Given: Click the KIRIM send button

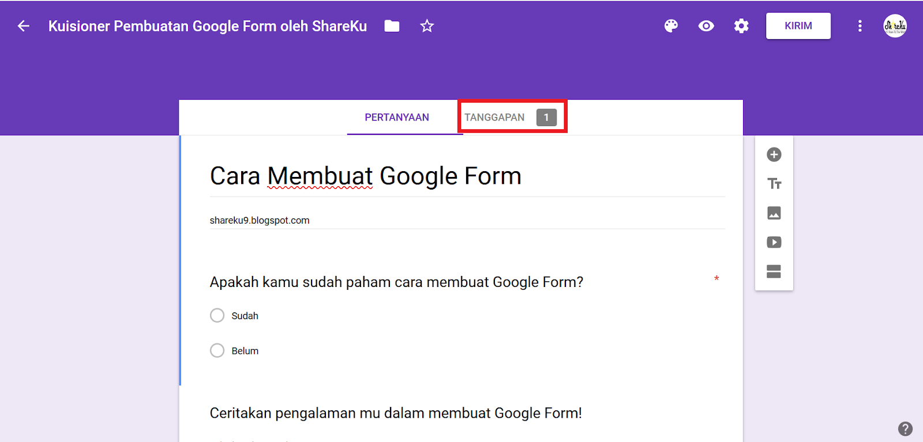Looking at the screenshot, I should 798,26.
